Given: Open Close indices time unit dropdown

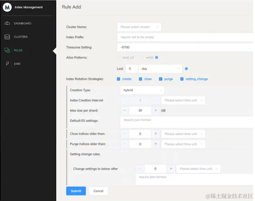Looking at the screenshot, I should (x=183, y=134).
